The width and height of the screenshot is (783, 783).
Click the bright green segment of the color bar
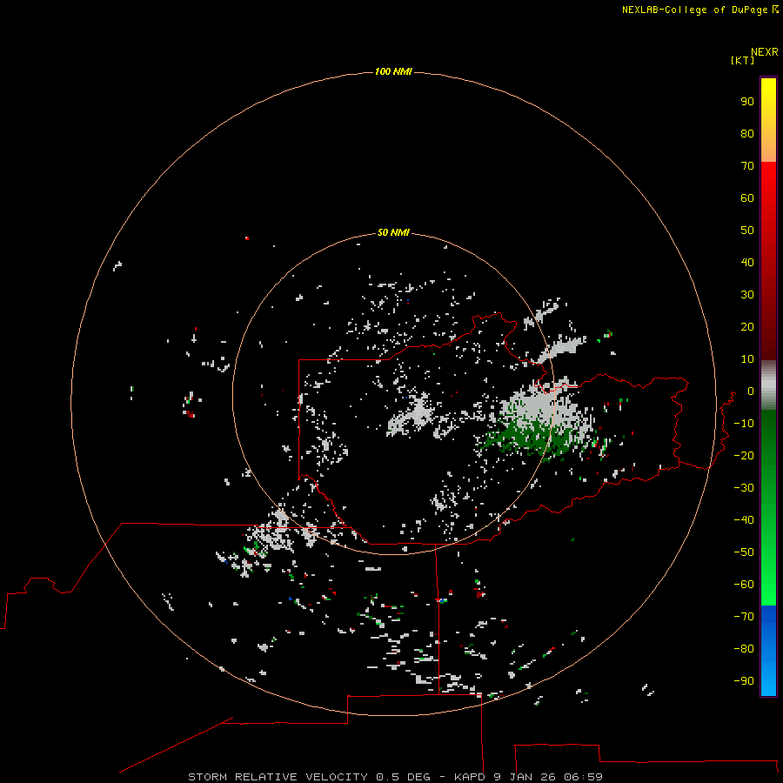click(768, 508)
